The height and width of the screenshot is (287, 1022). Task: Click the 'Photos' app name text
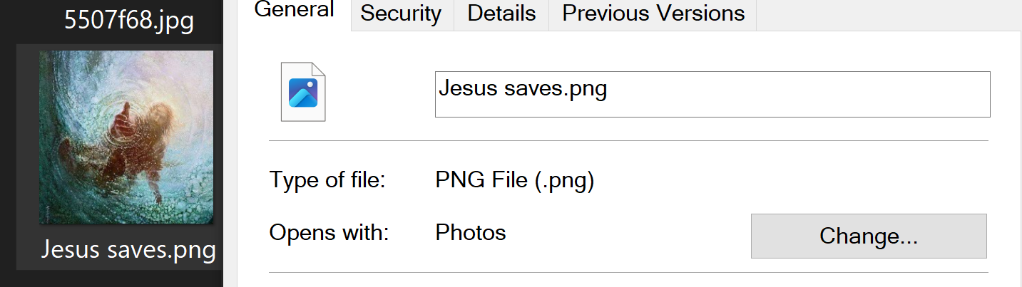coord(471,232)
